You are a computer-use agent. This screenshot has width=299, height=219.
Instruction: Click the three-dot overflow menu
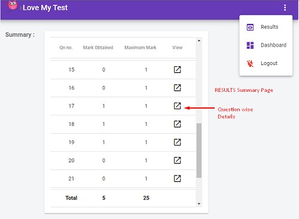(x=285, y=8)
